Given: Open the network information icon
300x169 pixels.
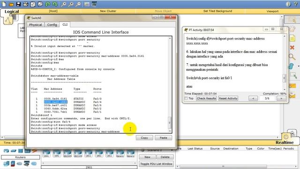Looking at the screenshot, I should tap(288, 4).
